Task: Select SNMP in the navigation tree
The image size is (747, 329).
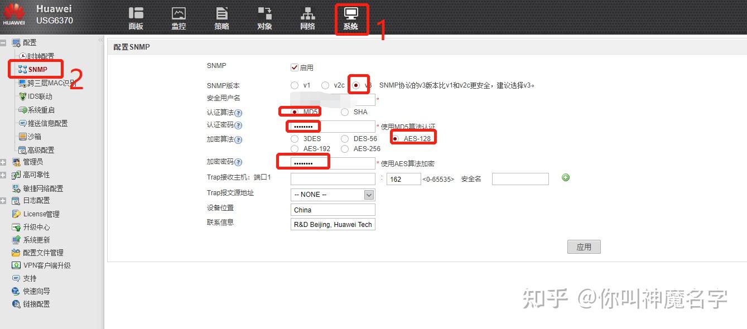Action: tap(38, 70)
